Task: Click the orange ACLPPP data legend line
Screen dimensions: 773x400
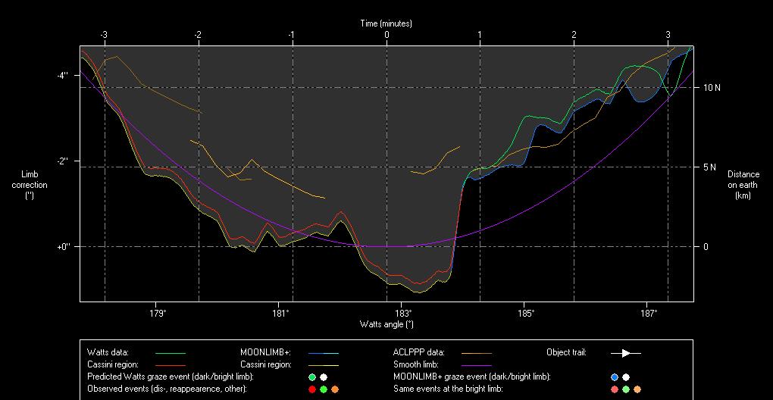Action: click(x=476, y=353)
